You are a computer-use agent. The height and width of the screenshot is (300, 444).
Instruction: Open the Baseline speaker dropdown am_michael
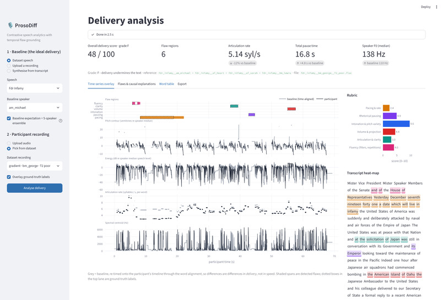(35, 108)
